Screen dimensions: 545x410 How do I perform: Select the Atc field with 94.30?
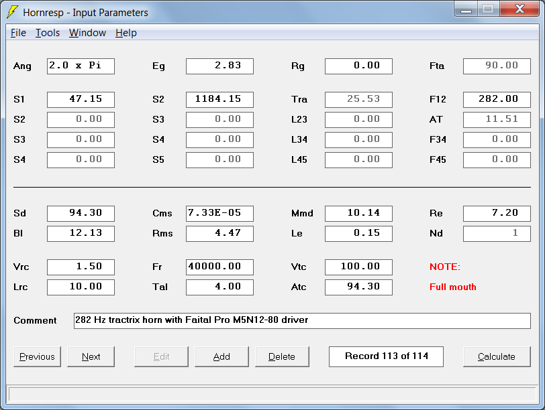358,287
